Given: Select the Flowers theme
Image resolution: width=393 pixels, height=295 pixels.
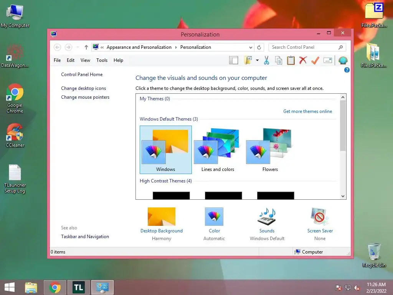Looking at the screenshot, I should point(270,150).
